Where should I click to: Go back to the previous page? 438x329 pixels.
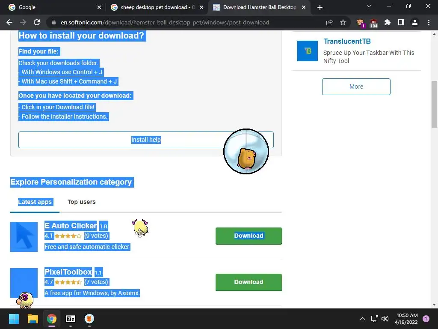[x=9, y=22]
